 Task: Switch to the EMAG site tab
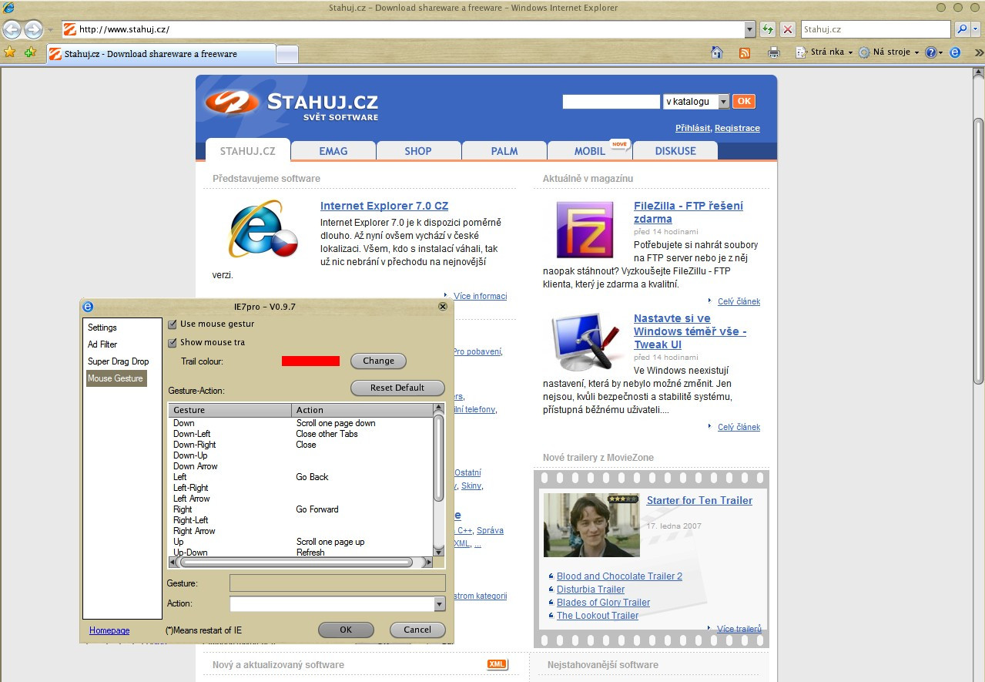[x=333, y=151]
